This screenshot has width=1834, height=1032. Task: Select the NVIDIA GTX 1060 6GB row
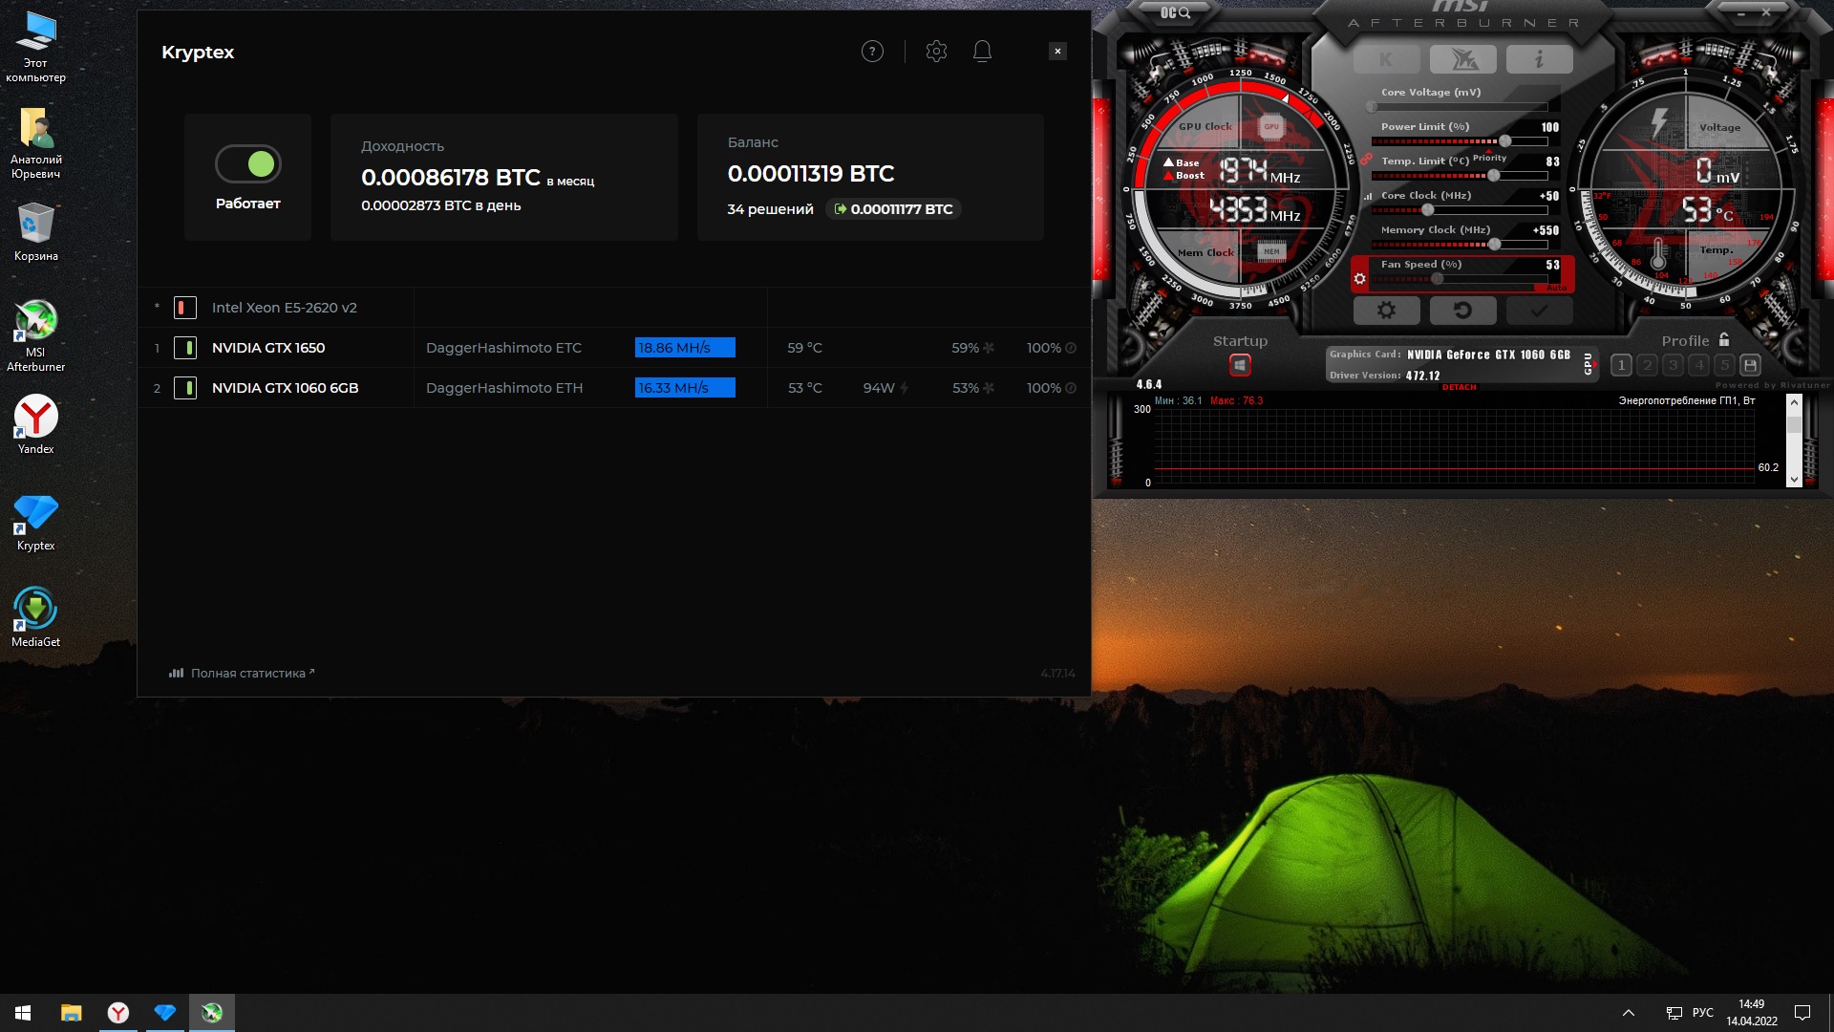click(x=285, y=388)
